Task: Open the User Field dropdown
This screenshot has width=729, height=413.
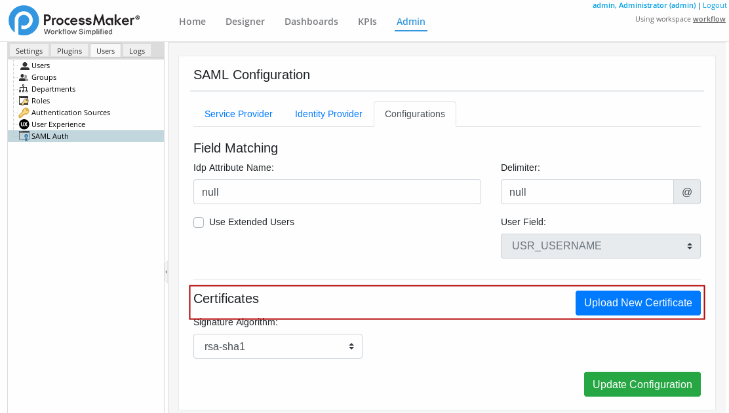Action: click(x=600, y=246)
